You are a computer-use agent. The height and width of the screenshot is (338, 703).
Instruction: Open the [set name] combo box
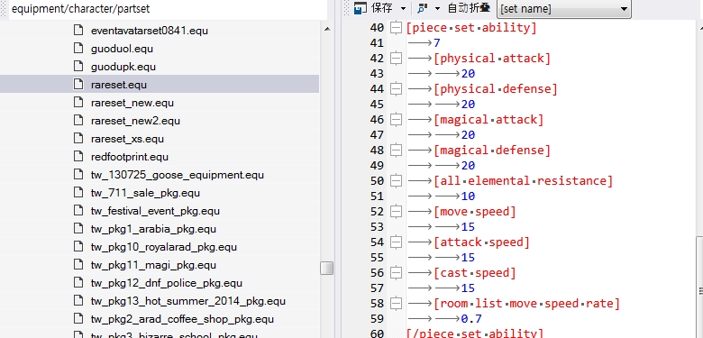pyautogui.click(x=563, y=9)
